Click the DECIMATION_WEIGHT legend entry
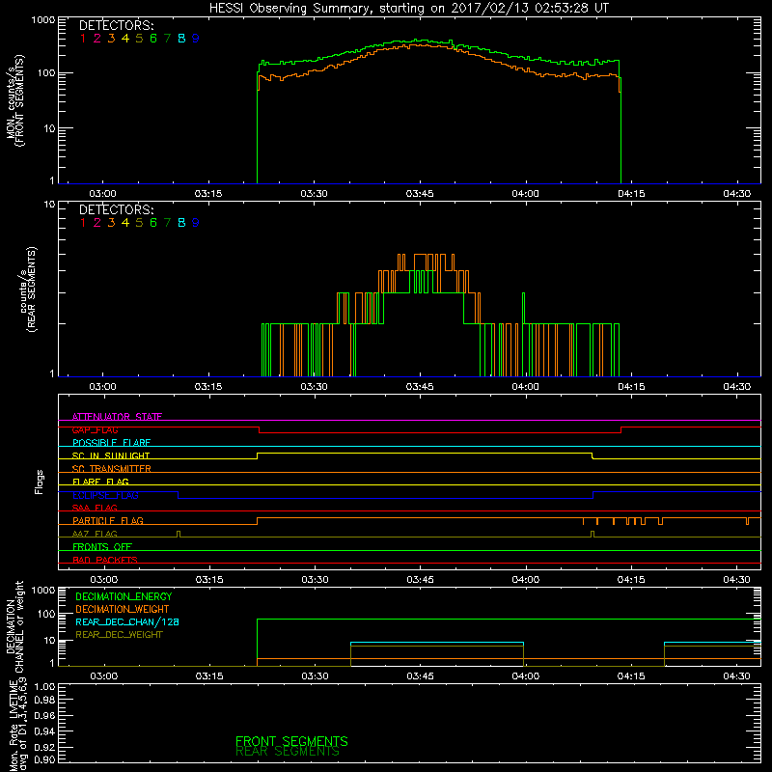This screenshot has width=772, height=772. click(123, 610)
